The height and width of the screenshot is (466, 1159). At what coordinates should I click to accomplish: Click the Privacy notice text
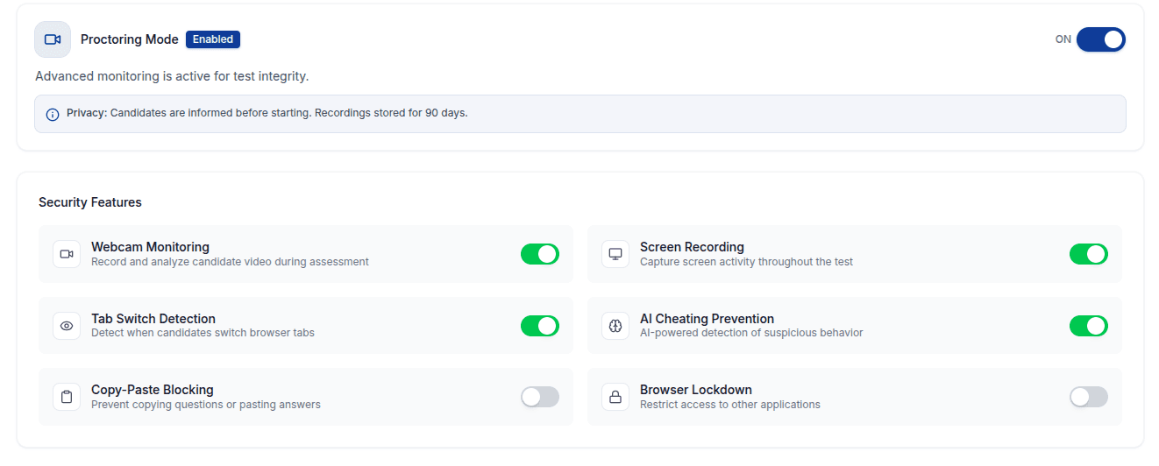267,113
